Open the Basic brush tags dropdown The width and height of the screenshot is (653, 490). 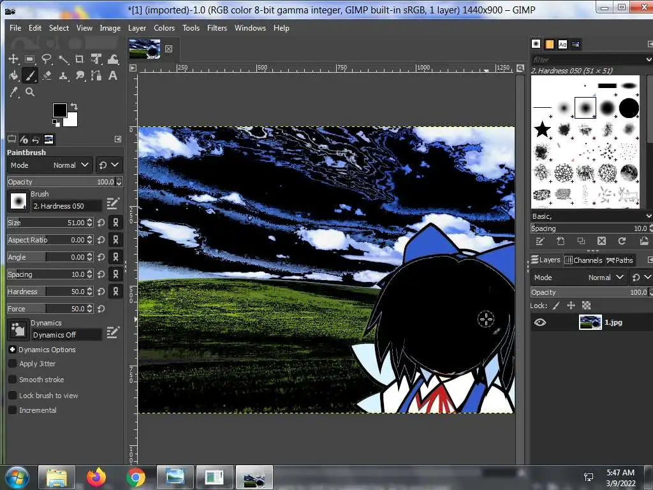591,216
